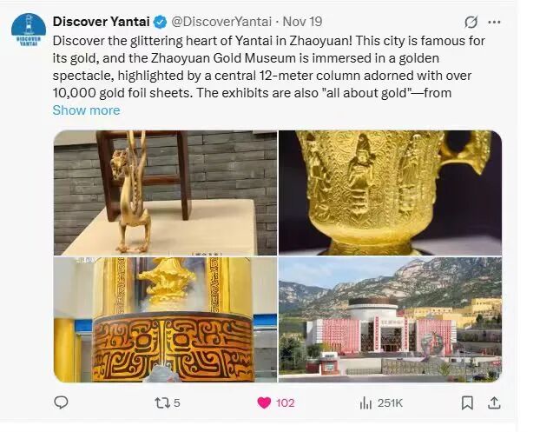Bookmark this Discover Yantai post
This screenshot has height=432, width=540.
pos(467,402)
